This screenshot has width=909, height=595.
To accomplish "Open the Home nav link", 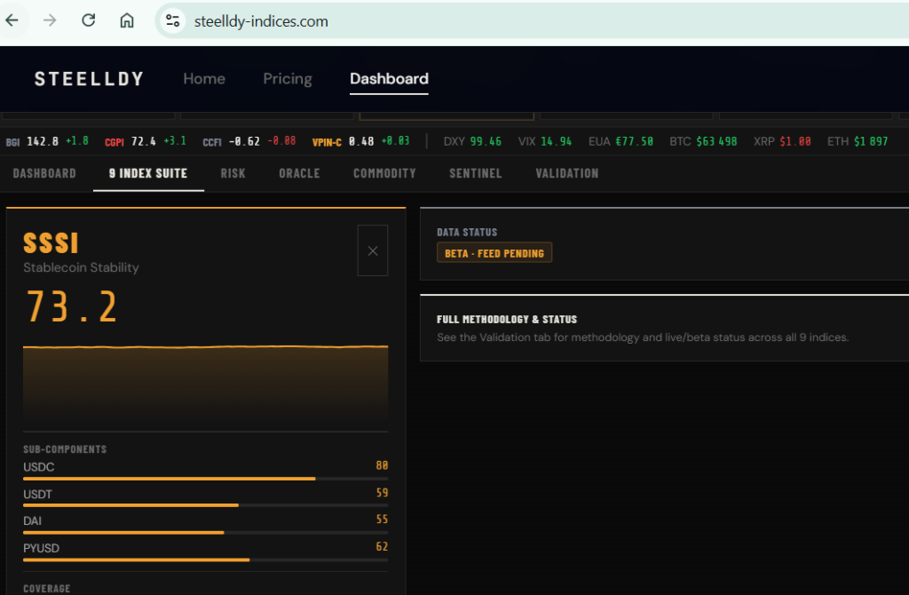I will (x=204, y=79).
